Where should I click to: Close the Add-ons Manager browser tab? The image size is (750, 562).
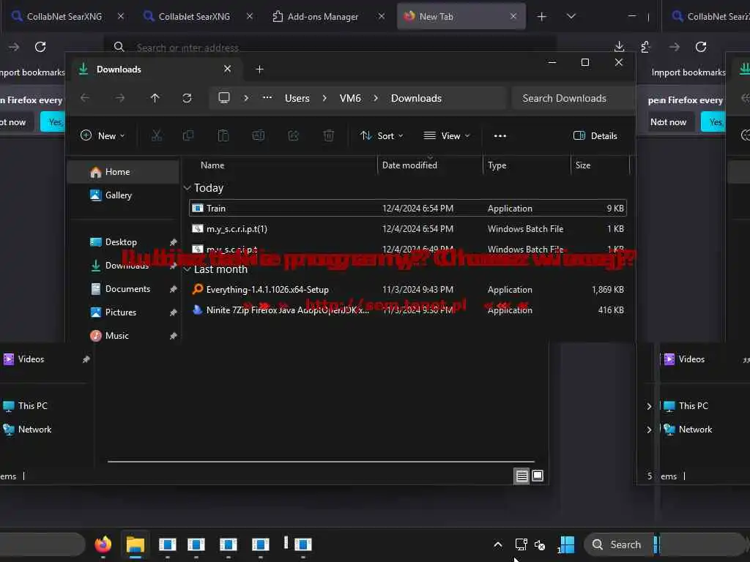(381, 16)
